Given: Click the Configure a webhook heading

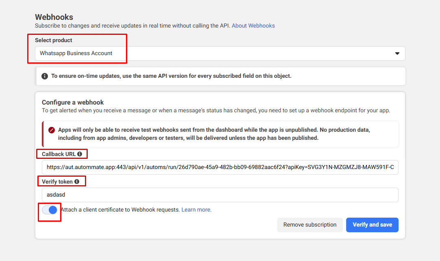Looking at the screenshot, I should pyautogui.click(x=73, y=102).
